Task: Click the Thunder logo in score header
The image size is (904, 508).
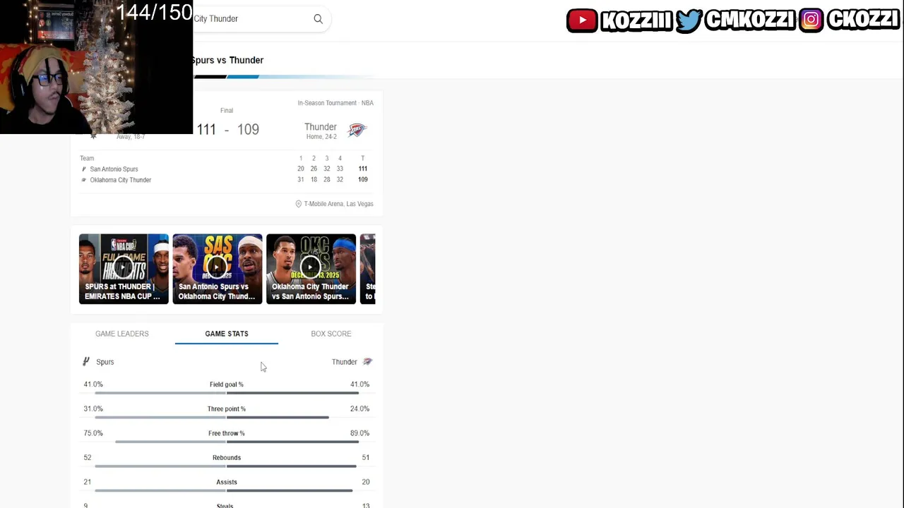Action: click(x=357, y=130)
